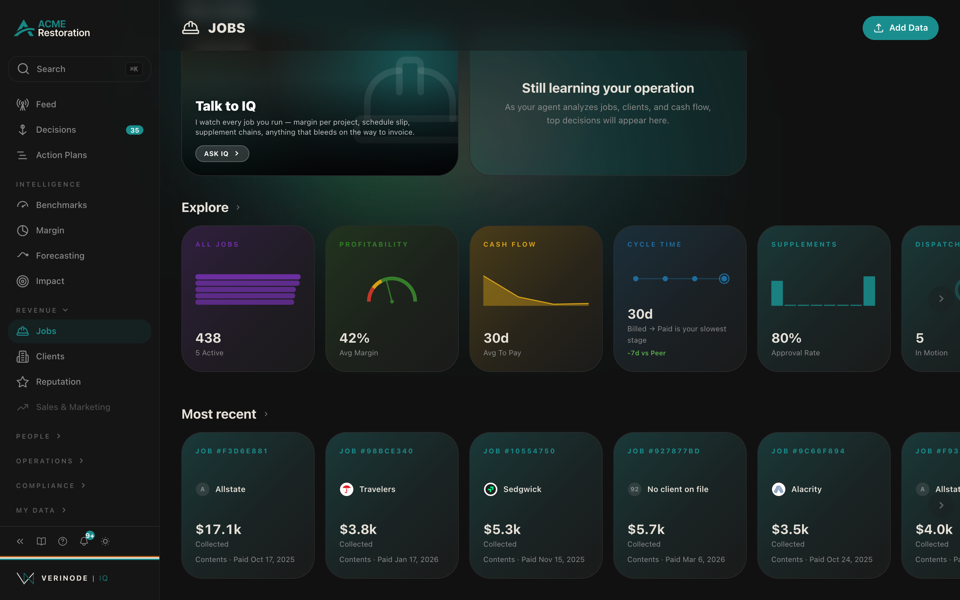960x600 pixels.
Task: Open job #9C66F894 Alacrity card
Action: 824,505
